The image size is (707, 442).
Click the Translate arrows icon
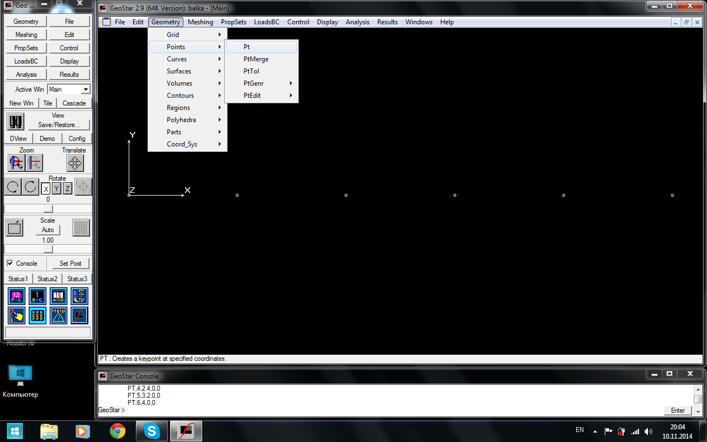(x=75, y=163)
